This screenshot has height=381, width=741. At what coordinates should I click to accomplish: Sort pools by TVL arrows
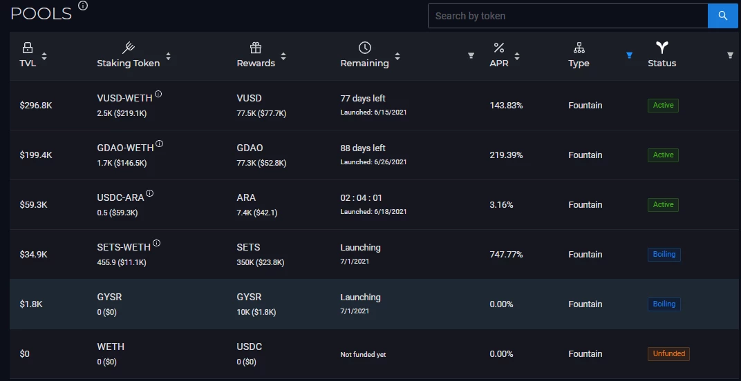[44, 56]
